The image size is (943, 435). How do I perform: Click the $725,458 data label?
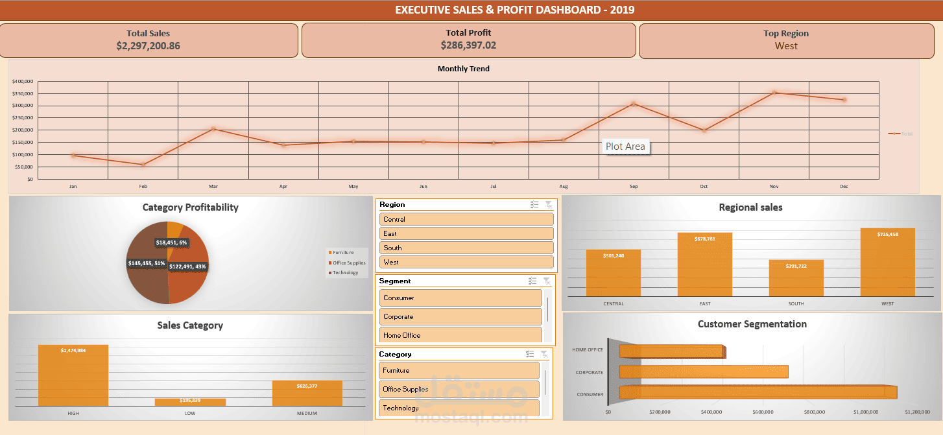pyautogui.click(x=887, y=234)
